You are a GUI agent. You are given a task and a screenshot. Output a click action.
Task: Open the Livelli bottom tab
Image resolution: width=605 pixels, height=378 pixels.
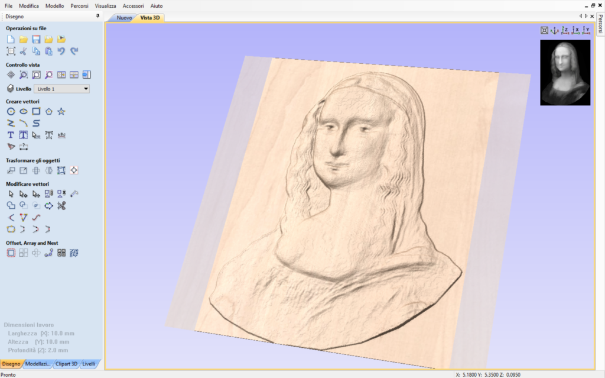89,363
